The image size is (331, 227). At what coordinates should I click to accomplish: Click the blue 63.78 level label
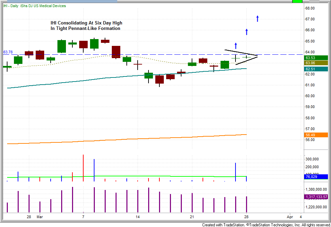tap(8, 52)
